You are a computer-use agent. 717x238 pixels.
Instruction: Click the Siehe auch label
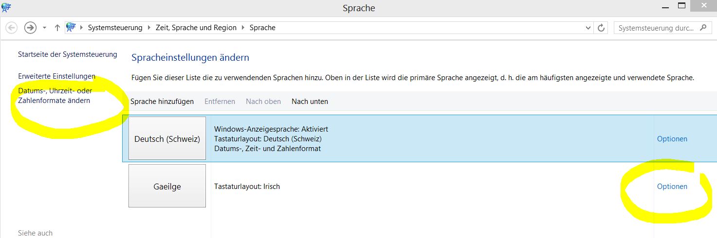tap(35, 233)
